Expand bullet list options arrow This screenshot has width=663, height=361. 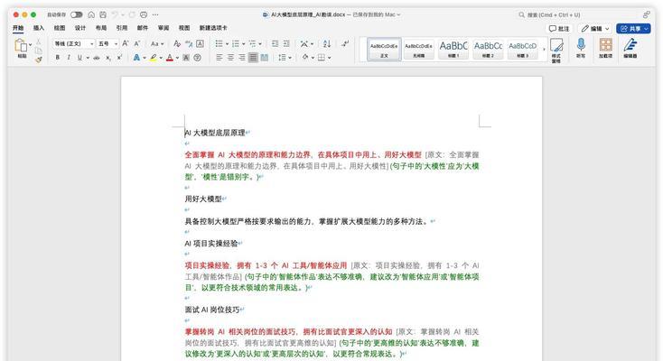[x=227, y=44]
